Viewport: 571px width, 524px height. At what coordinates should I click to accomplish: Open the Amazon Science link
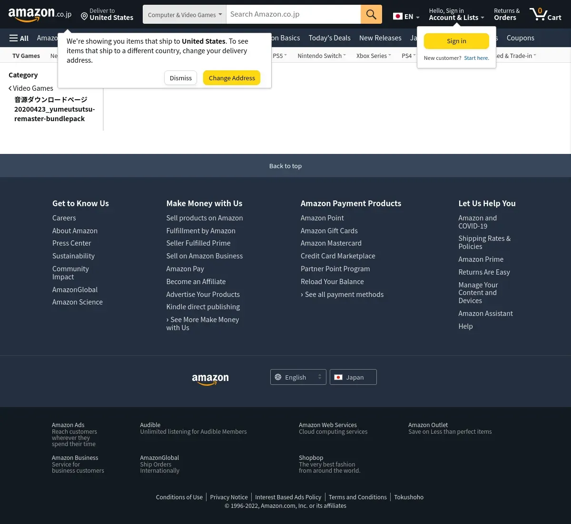pyautogui.click(x=78, y=302)
